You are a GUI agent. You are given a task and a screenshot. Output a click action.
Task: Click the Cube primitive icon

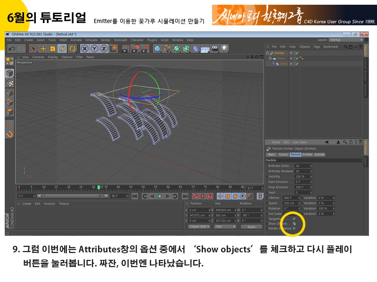coord(157,49)
